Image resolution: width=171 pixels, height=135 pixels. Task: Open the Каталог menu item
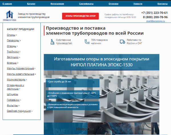31,4
